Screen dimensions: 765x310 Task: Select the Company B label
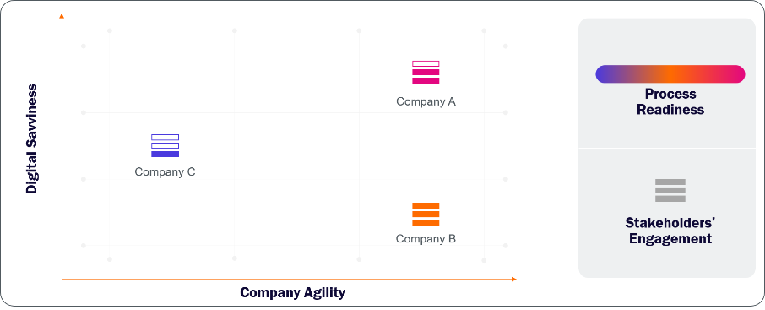426,239
